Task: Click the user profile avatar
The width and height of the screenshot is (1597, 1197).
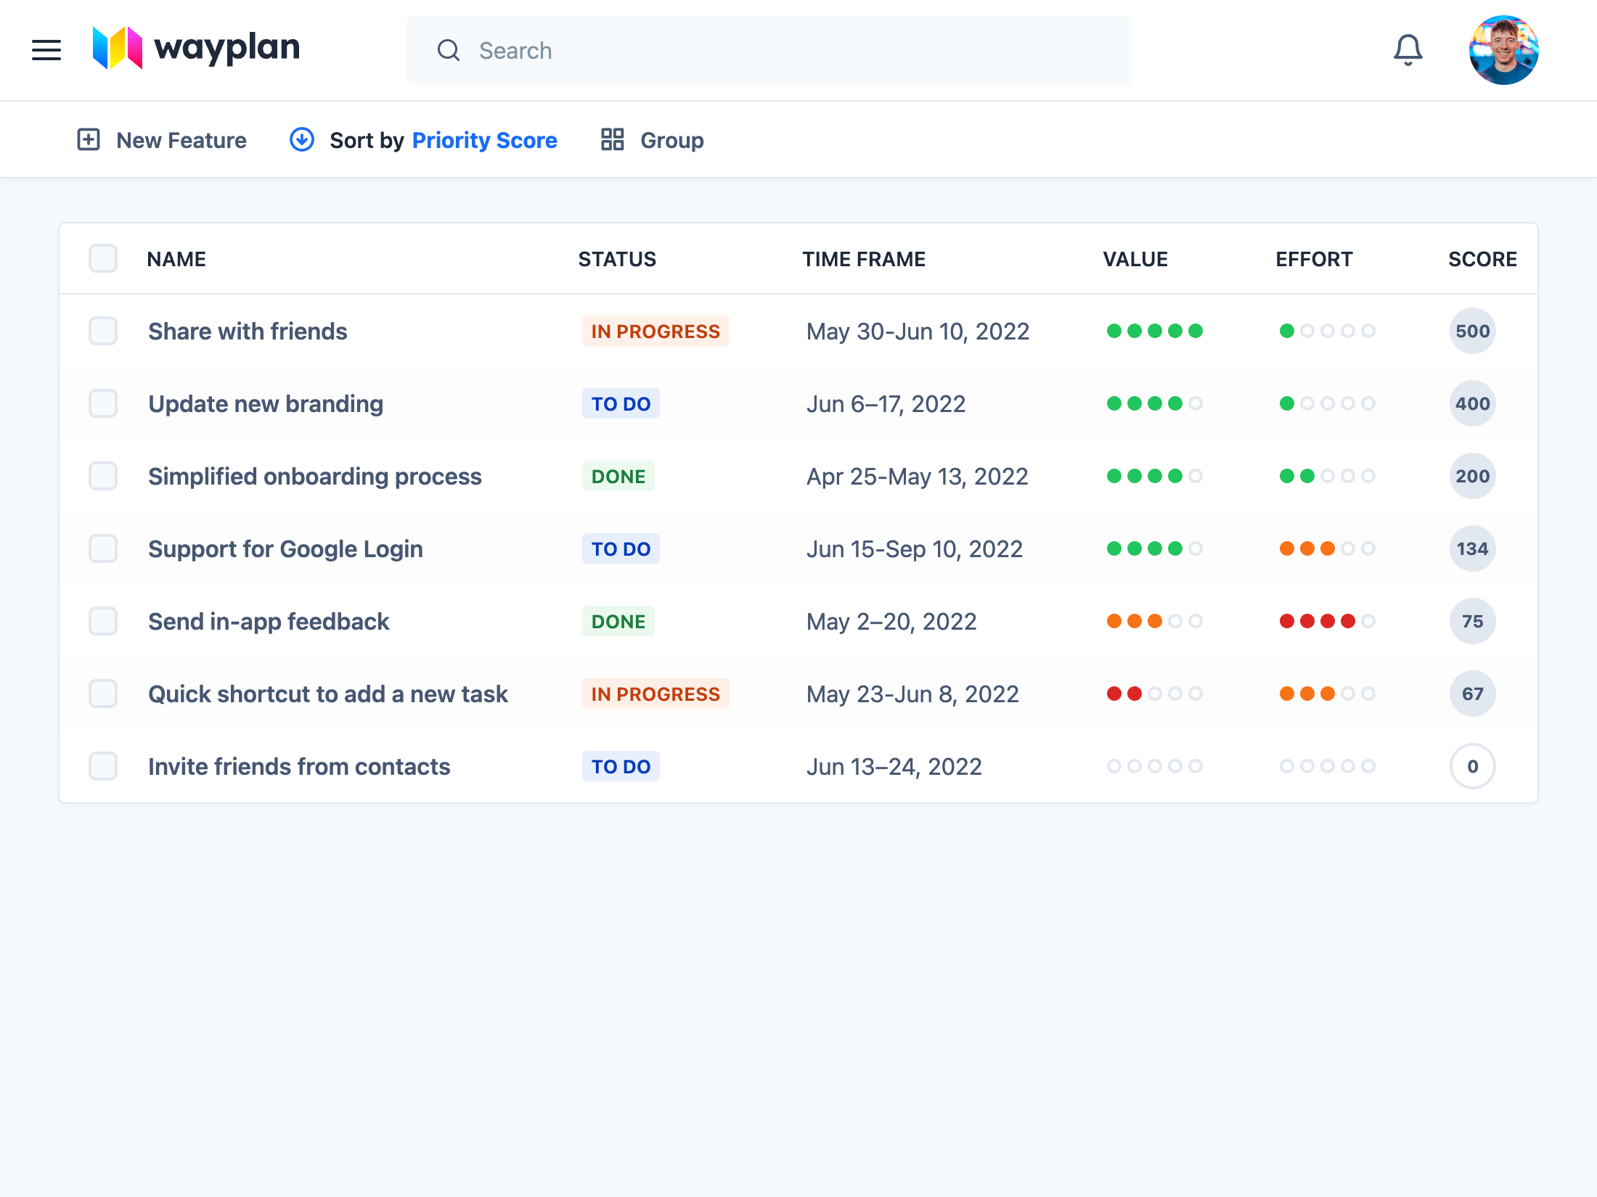Action: coord(1504,49)
